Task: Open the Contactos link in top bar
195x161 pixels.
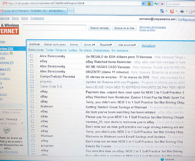Action: (x=37, y=18)
